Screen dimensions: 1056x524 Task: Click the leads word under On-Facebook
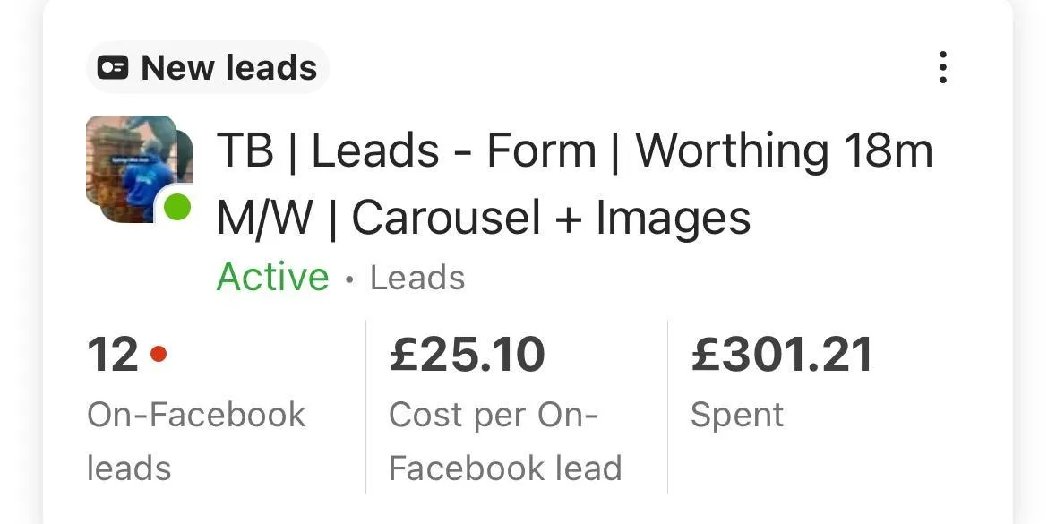[129, 468]
